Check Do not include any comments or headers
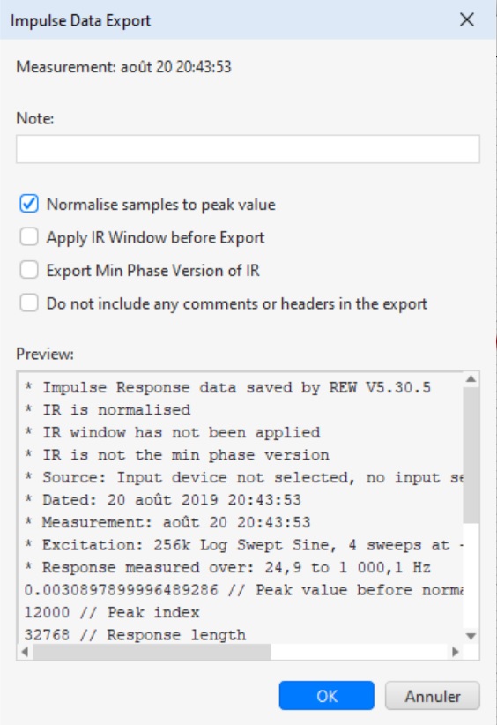 tap(28, 303)
